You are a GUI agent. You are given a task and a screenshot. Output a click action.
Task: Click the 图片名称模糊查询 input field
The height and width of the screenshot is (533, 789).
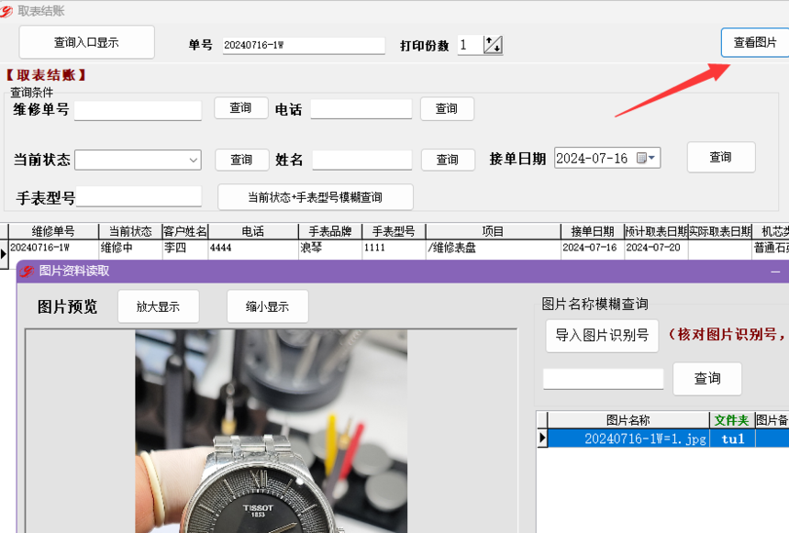[604, 379]
